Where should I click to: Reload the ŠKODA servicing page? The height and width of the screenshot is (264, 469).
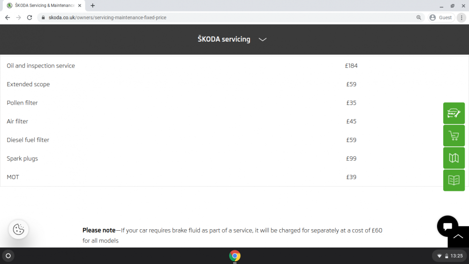[x=29, y=18]
